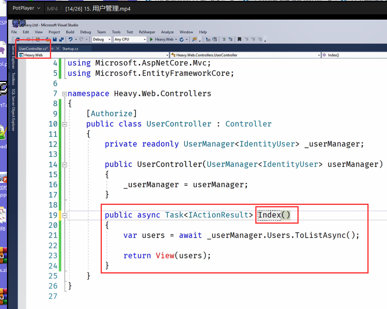Open the undo history dropdown arrow
Viewport: 387px width, 309px height.
[x=76, y=40]
